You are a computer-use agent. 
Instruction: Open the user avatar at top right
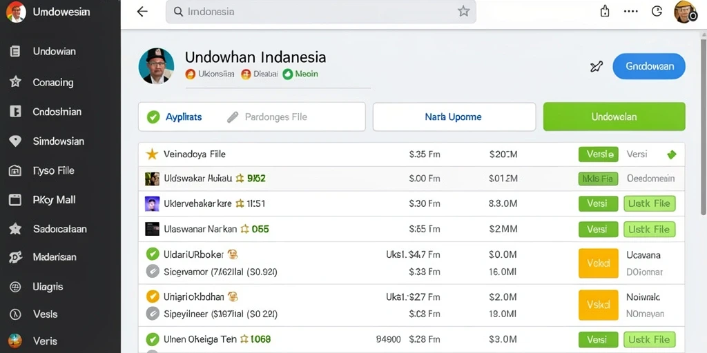[x=686, y=12]
